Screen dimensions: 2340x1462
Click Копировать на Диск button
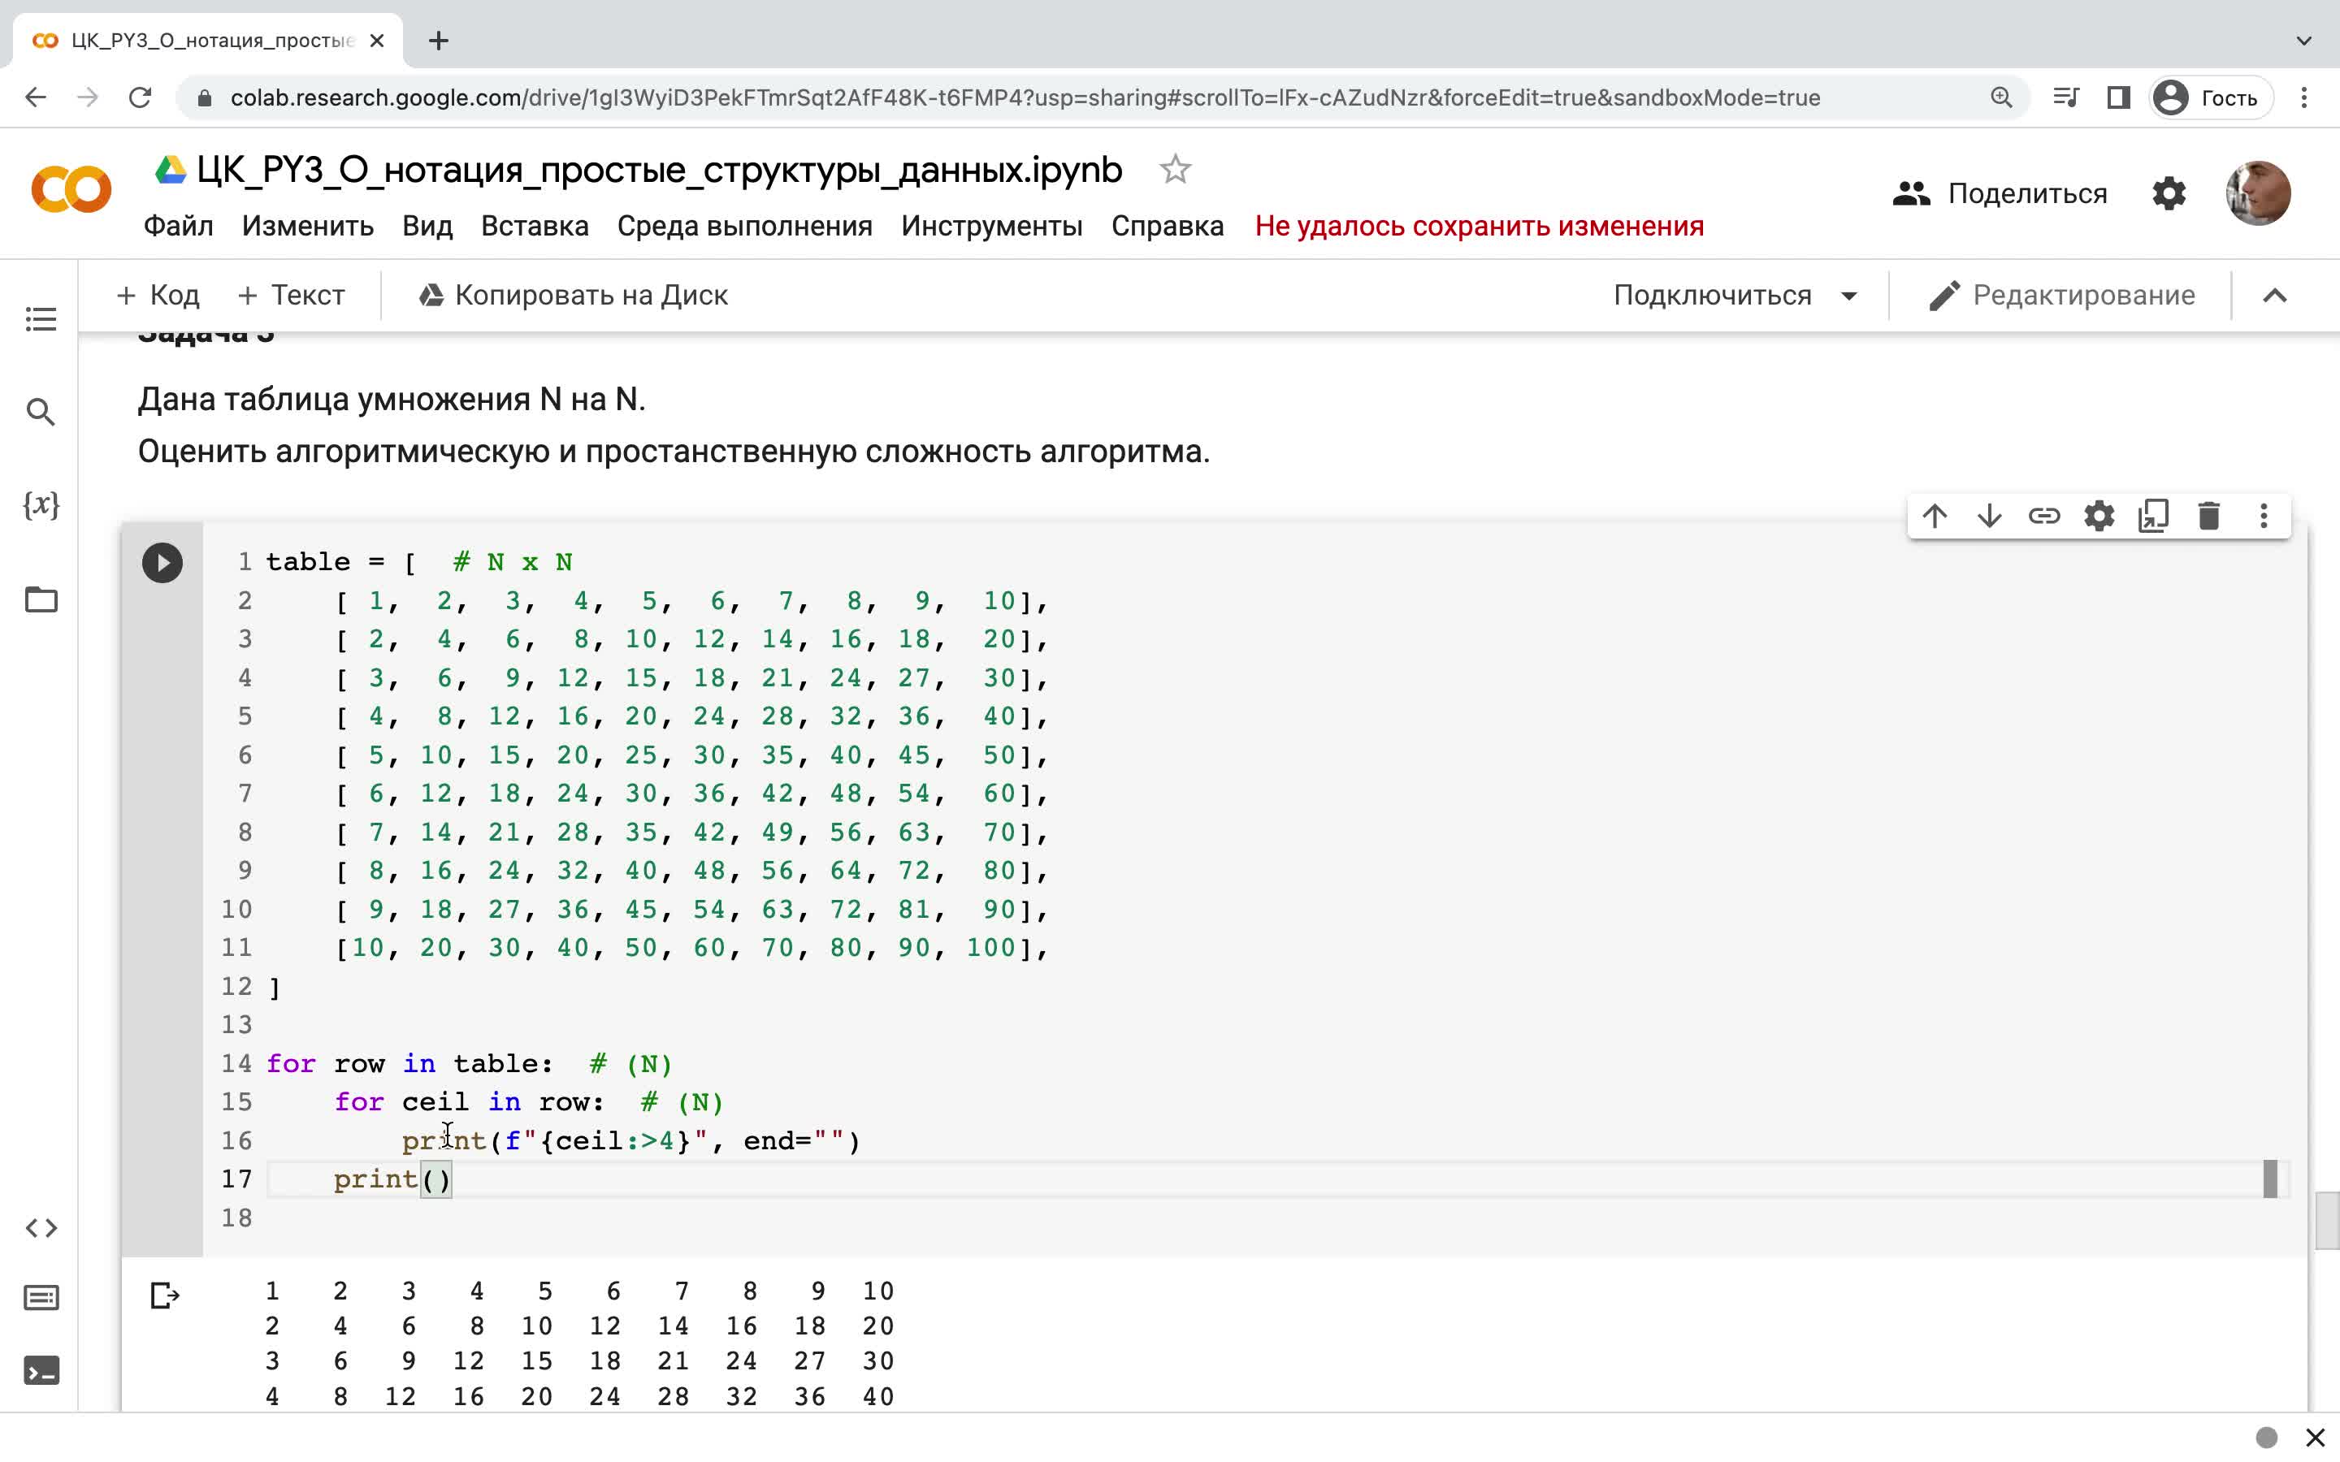[x=573, y=296]
